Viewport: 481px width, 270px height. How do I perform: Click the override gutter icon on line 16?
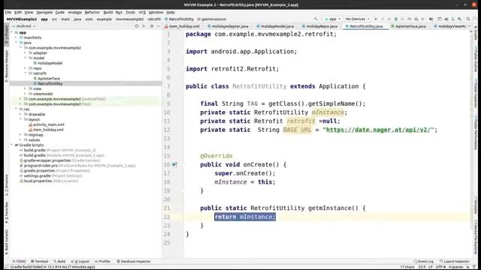click(174, 165)
